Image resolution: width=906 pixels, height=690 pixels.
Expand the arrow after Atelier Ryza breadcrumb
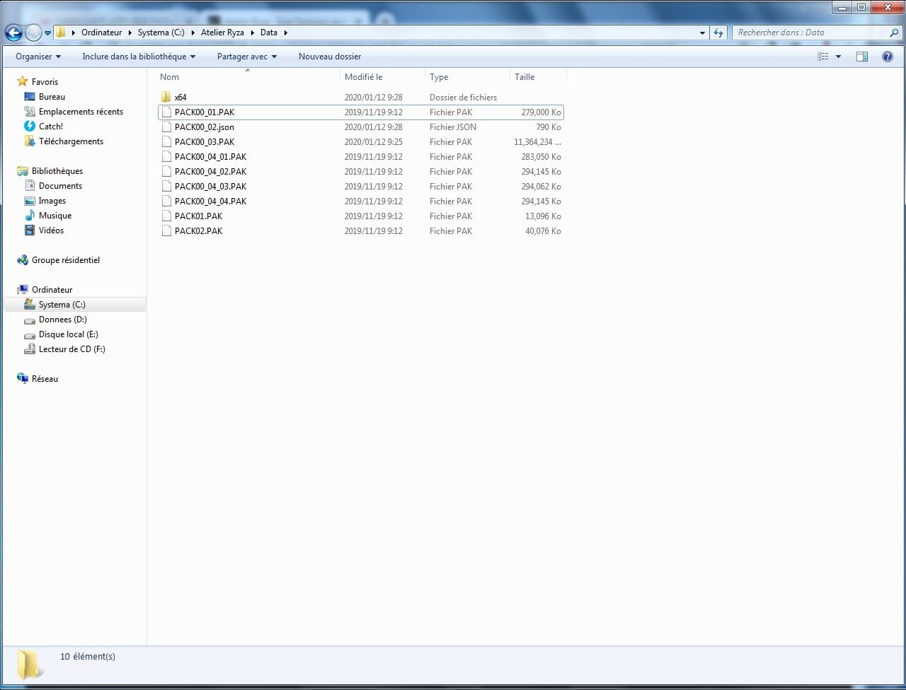(253, 33)
